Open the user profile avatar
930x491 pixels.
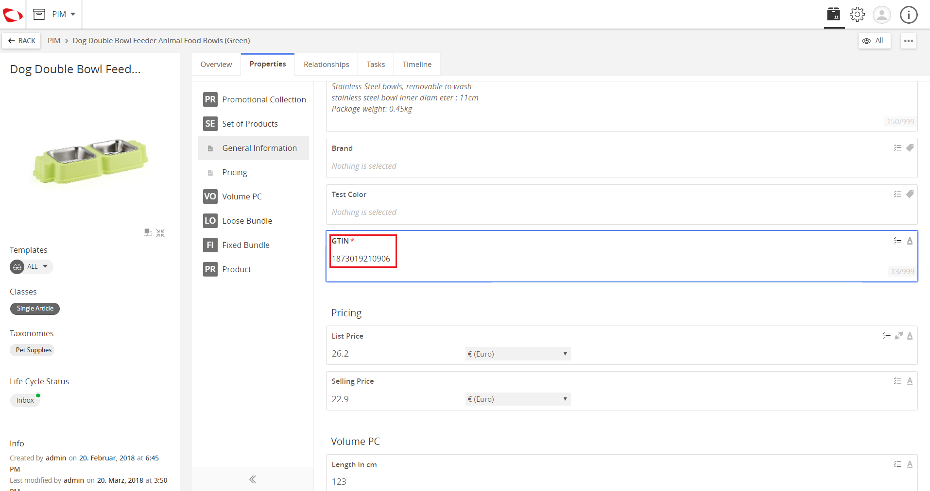(881, 15)
